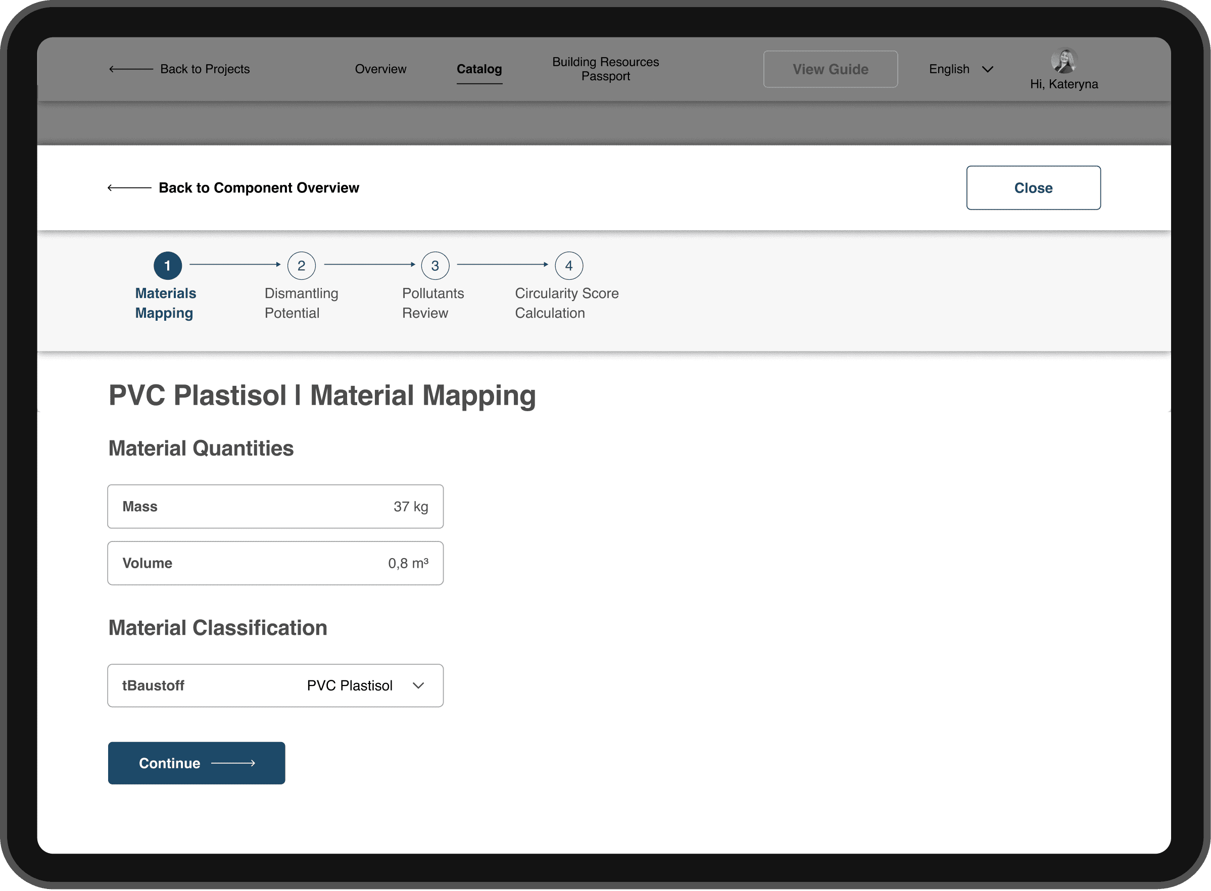
Task: Go to step 2 Dismantling Potential circle
Action: [301, 265]
